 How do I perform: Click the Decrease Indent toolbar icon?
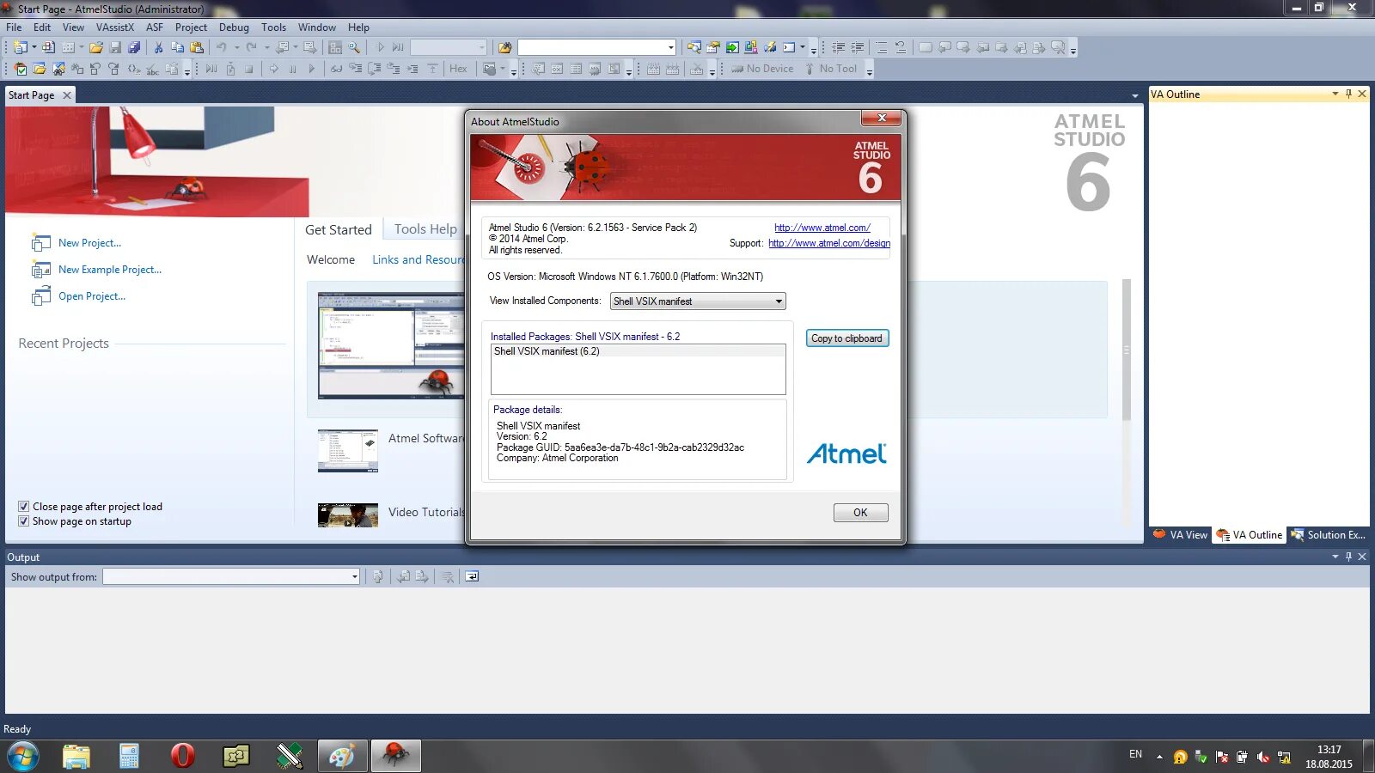[838, 47]
